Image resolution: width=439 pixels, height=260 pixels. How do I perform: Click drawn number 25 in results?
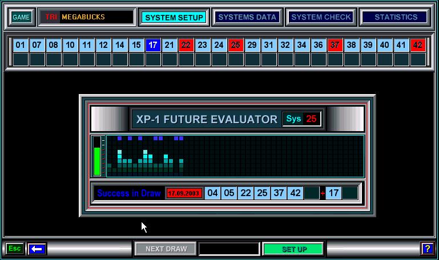[x=262, y=193]
